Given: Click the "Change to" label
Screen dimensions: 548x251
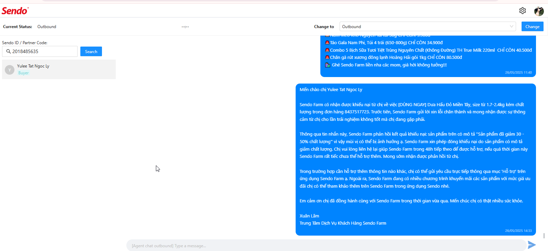Looking at the screenshot, I should [324, 26].
